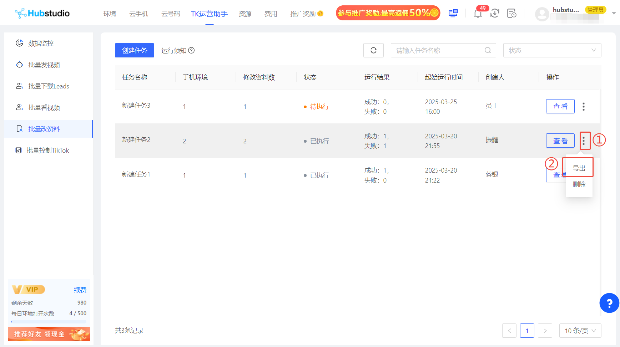
Task: Click the help question mark next to 运行须知
Action: 191,50
